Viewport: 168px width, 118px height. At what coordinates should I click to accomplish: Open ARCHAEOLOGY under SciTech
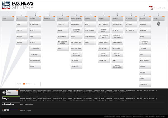pyautogui.click(x=118, y=24)
